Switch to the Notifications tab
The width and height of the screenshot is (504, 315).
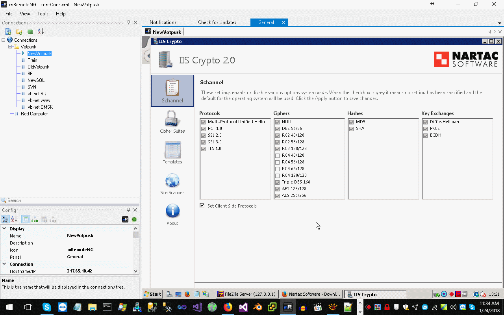pyautogui.click(x=163, y=22)
